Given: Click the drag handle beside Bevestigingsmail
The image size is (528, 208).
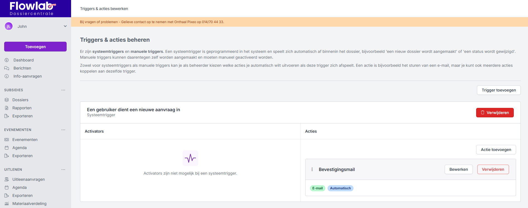Looking at the screenshot, I should click(x=312, y=169).
